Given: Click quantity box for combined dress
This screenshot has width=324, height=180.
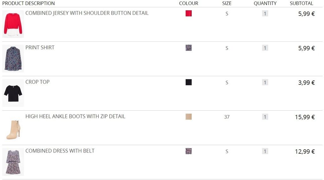Looking at the screenshot, I should (x=265, y=151).
